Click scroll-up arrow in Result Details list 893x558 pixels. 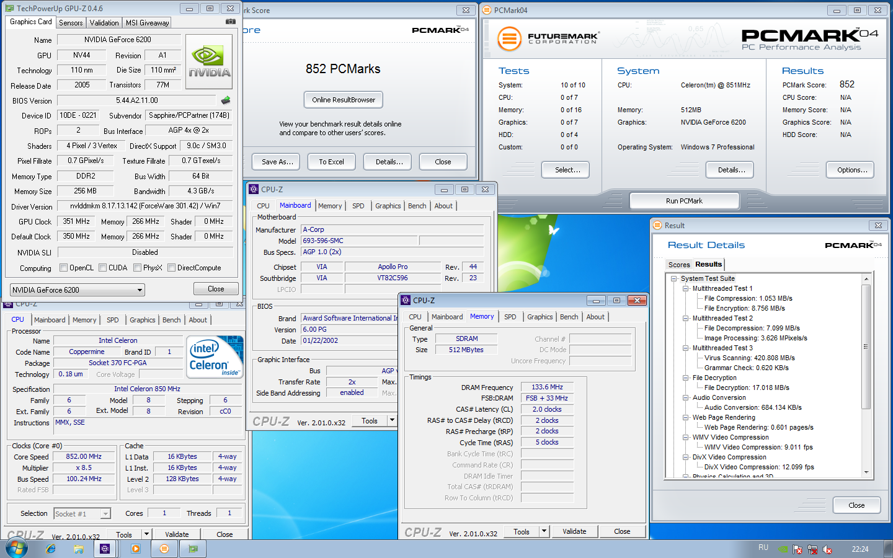point(866,279)
